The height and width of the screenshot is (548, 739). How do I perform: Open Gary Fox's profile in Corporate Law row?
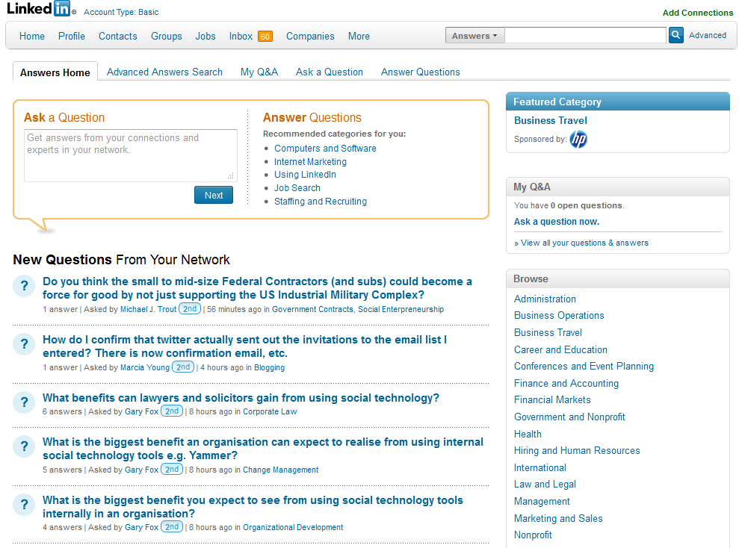[x=141, y=411]
